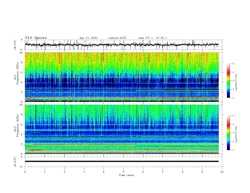Viewport: 250px width, 193px height.
Task: Click the "6" kHz tick on ch.2 frequency axis
Action: coord(22,124)
